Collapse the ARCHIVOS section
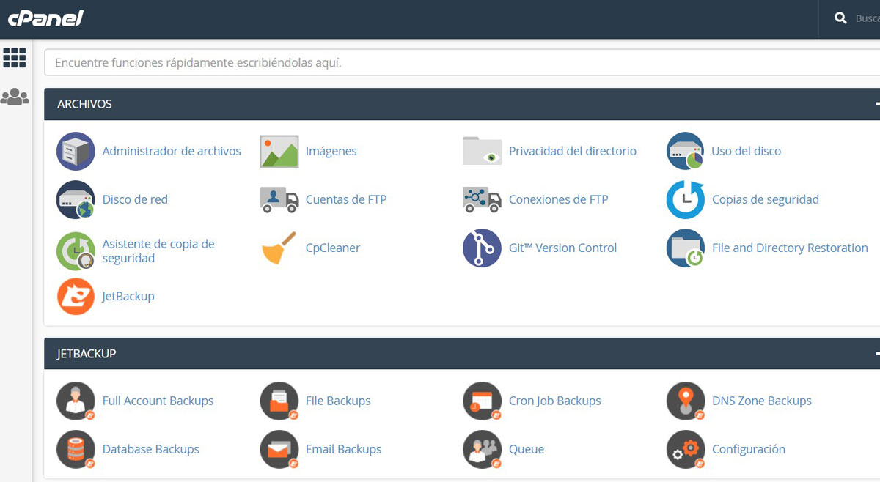Image resolution: width=880 pixels, height=482 pixels. (x=877, y=104)
